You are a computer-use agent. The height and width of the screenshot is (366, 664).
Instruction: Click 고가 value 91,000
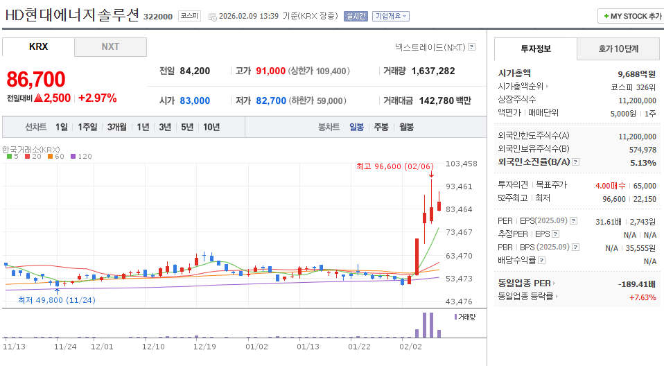(x=270, y=71)
